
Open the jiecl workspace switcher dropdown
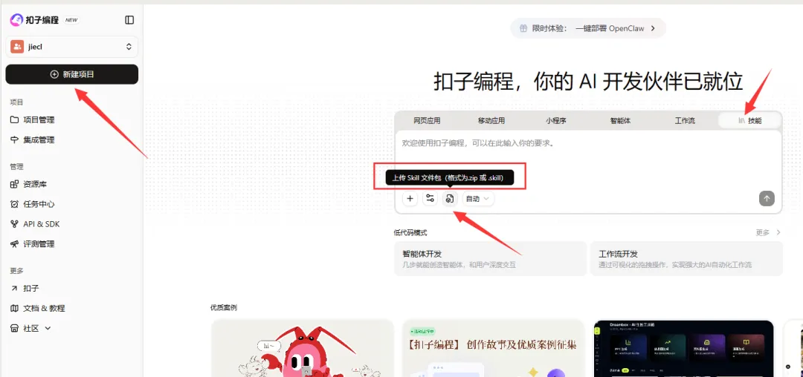[x=71, y=47]
